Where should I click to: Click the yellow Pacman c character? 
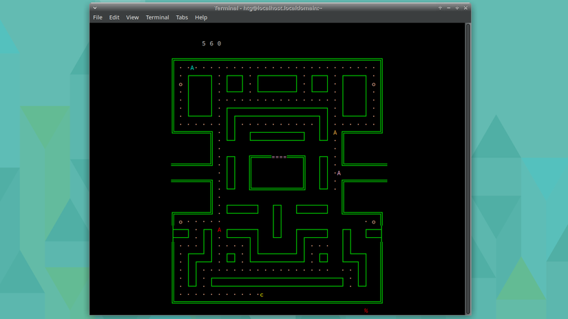click(262, 295)
